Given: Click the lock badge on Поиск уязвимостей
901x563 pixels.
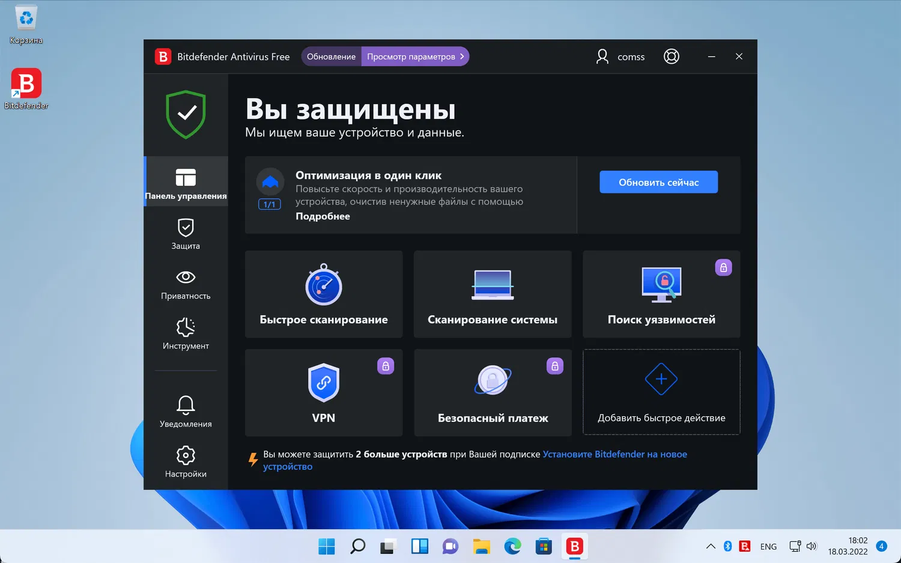Looking at the screenshot, I should [724, 268].
